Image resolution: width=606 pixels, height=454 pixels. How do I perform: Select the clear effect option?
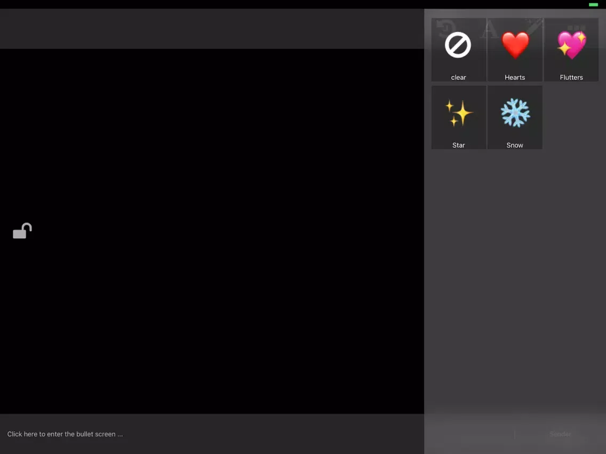(458, 50)
